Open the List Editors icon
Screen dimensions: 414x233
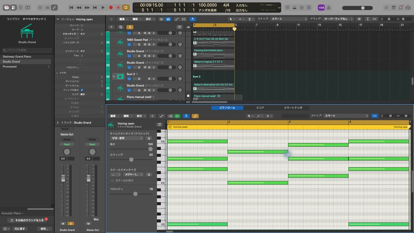point(386,7)
